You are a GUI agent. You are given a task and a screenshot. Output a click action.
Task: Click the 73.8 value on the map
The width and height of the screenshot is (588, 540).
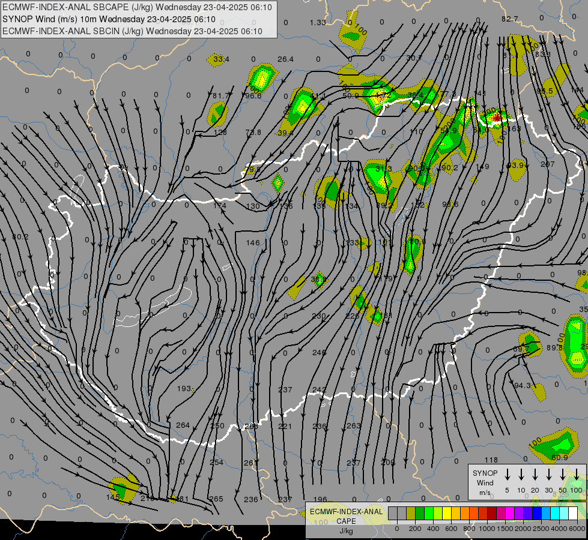pos(253,132)
